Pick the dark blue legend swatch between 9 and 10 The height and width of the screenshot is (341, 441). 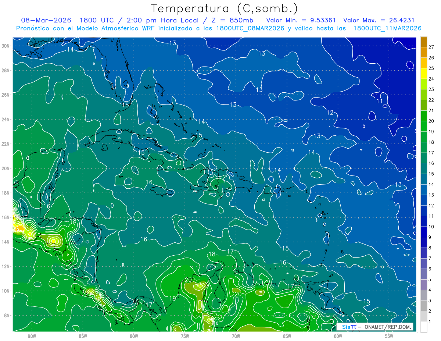pyautogui.click(x=424, y=232)
